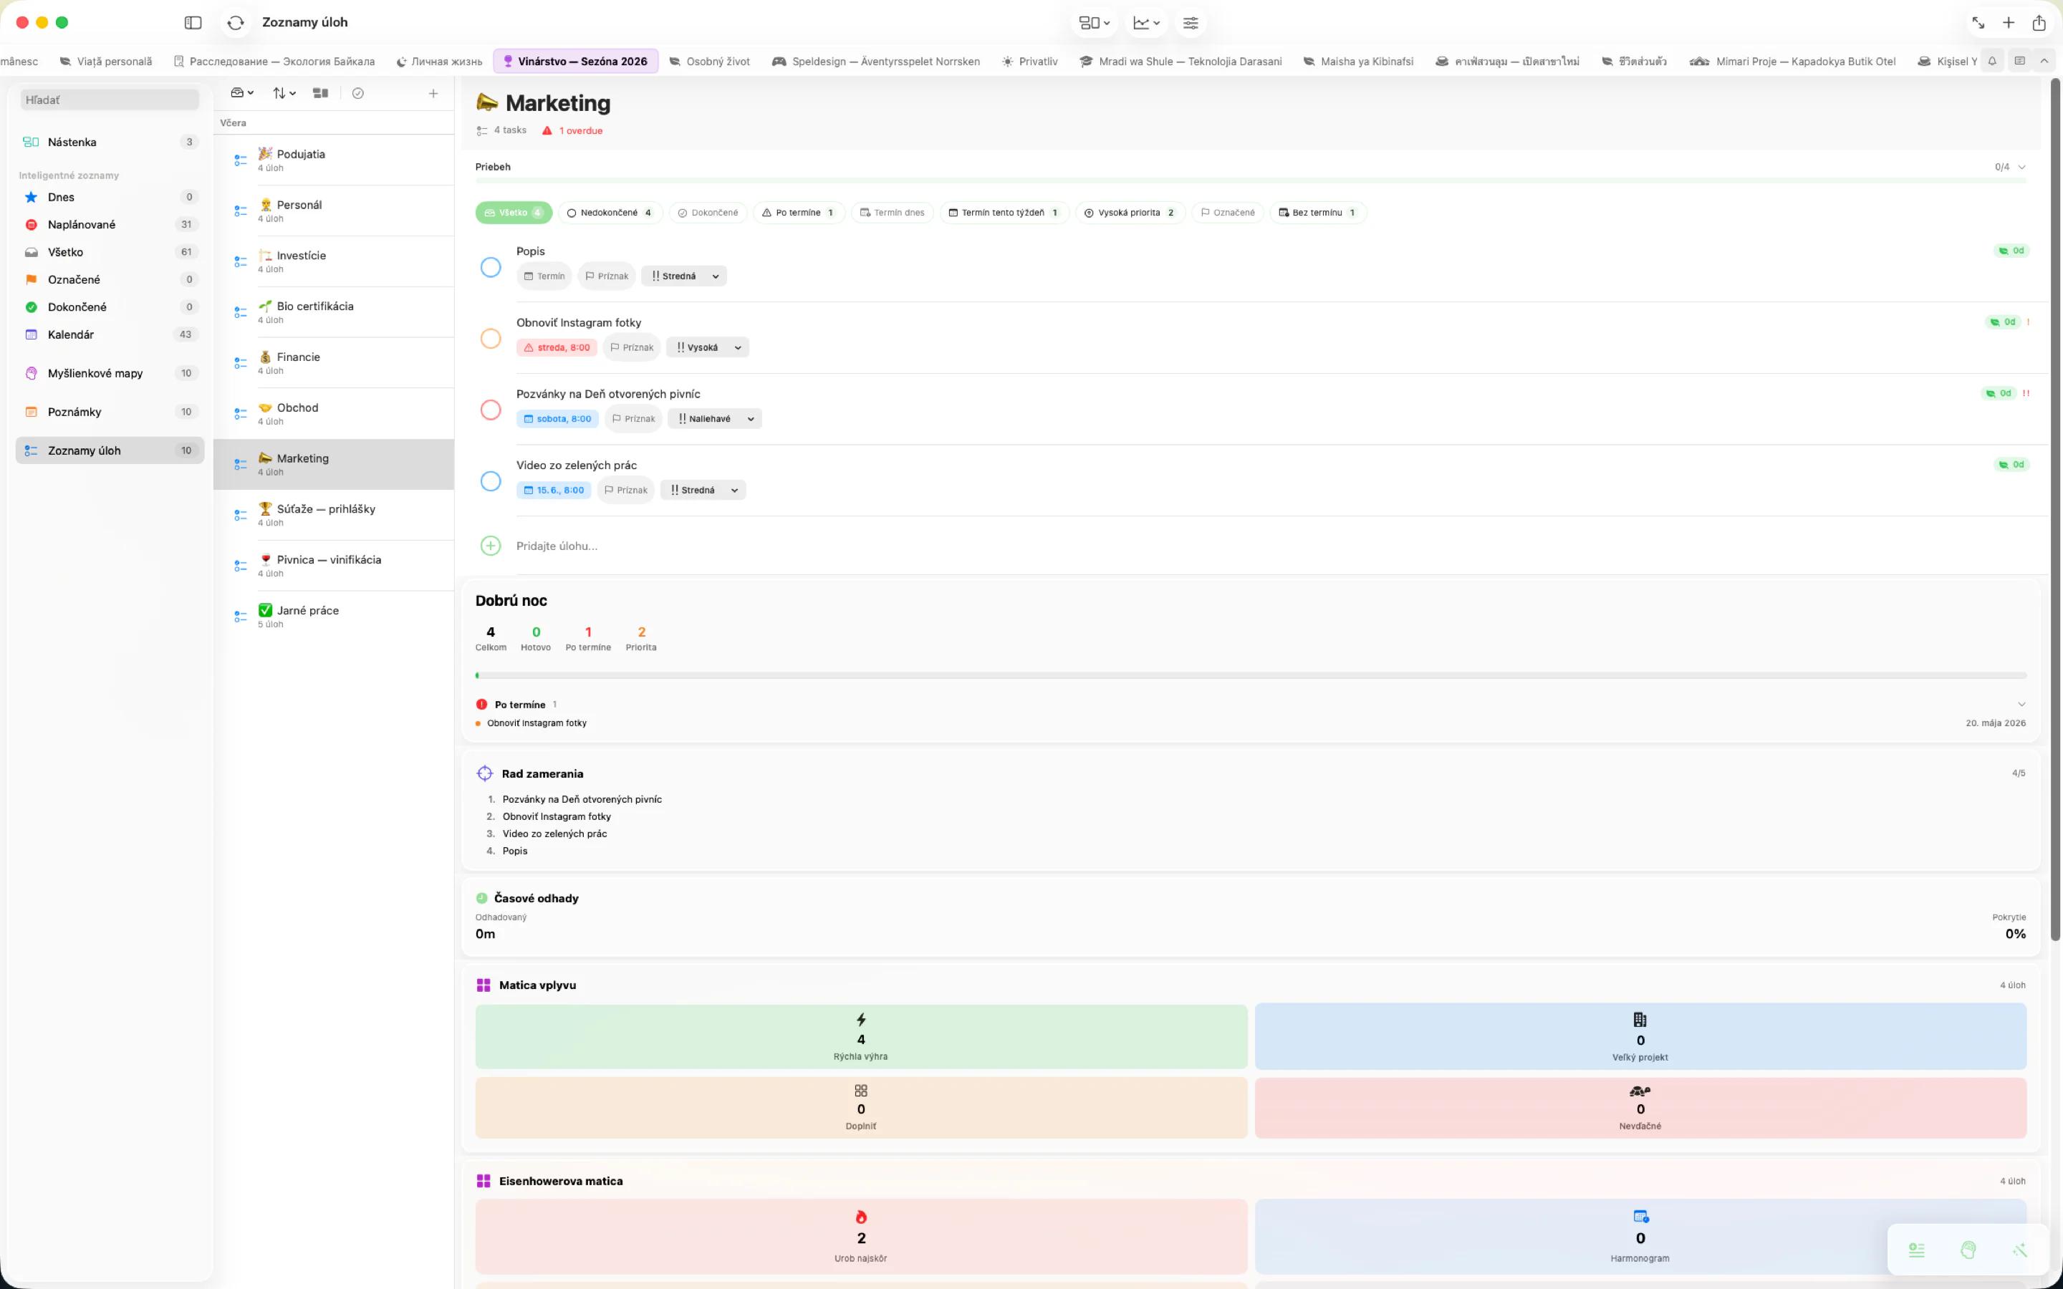The image size is (2063, 1289).
Task: Click the 'Nedokončené' filter chip
Action: (x=610, y=212)
